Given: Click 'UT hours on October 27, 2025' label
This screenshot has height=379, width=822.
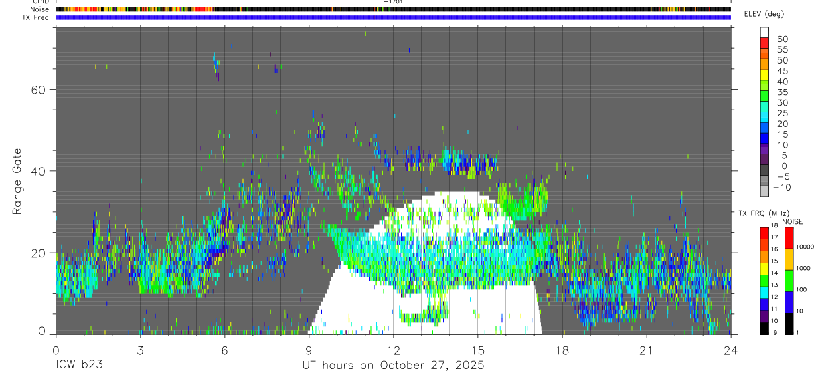Looking at the screenshot, I should 393,366.
